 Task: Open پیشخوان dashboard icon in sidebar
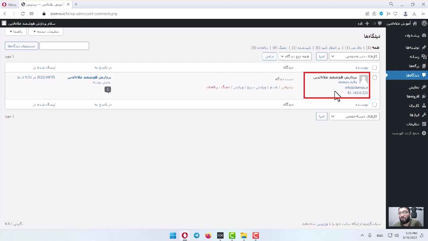pos(424,35)
